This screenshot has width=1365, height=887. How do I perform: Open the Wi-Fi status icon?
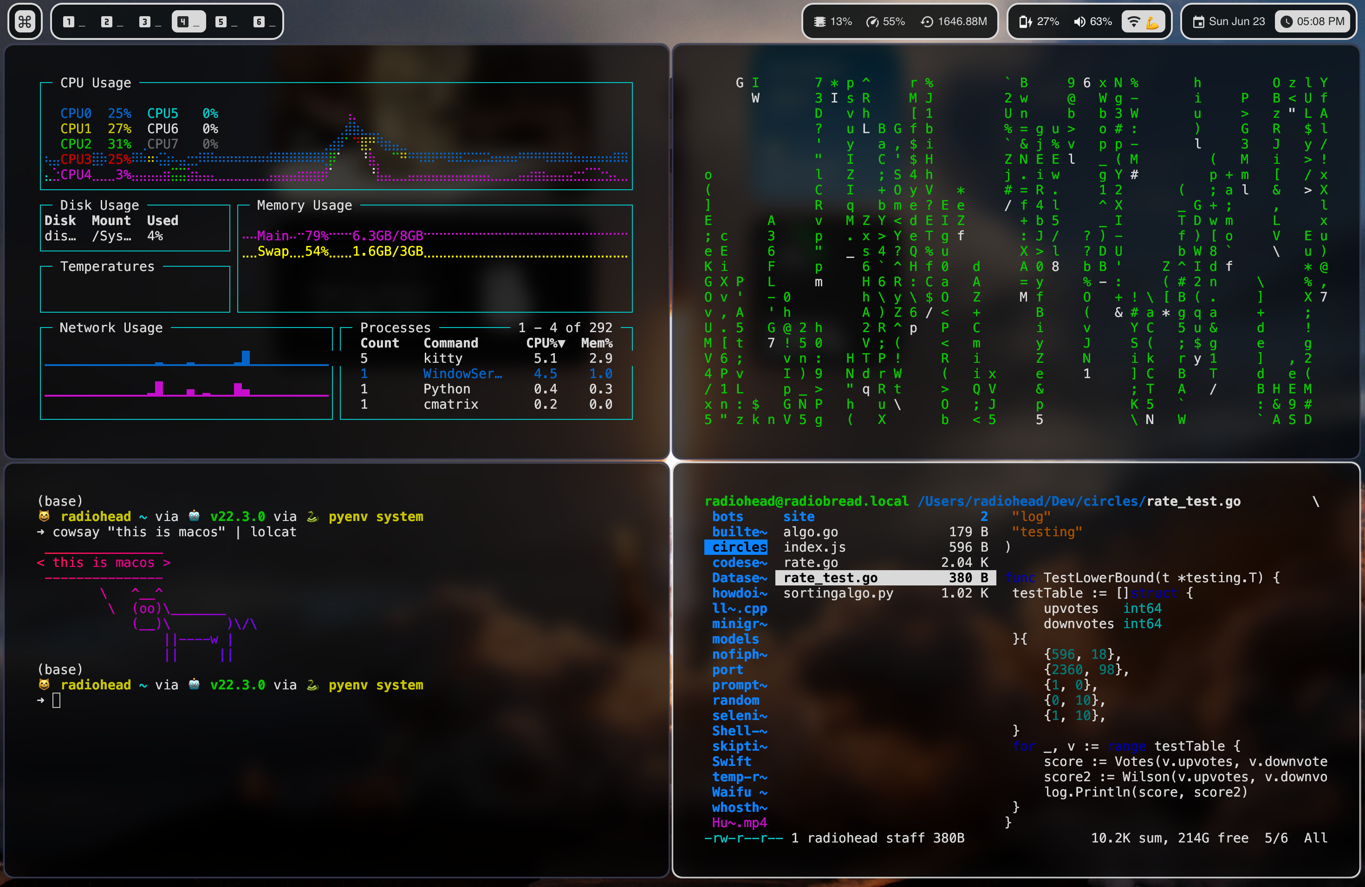1133,22
